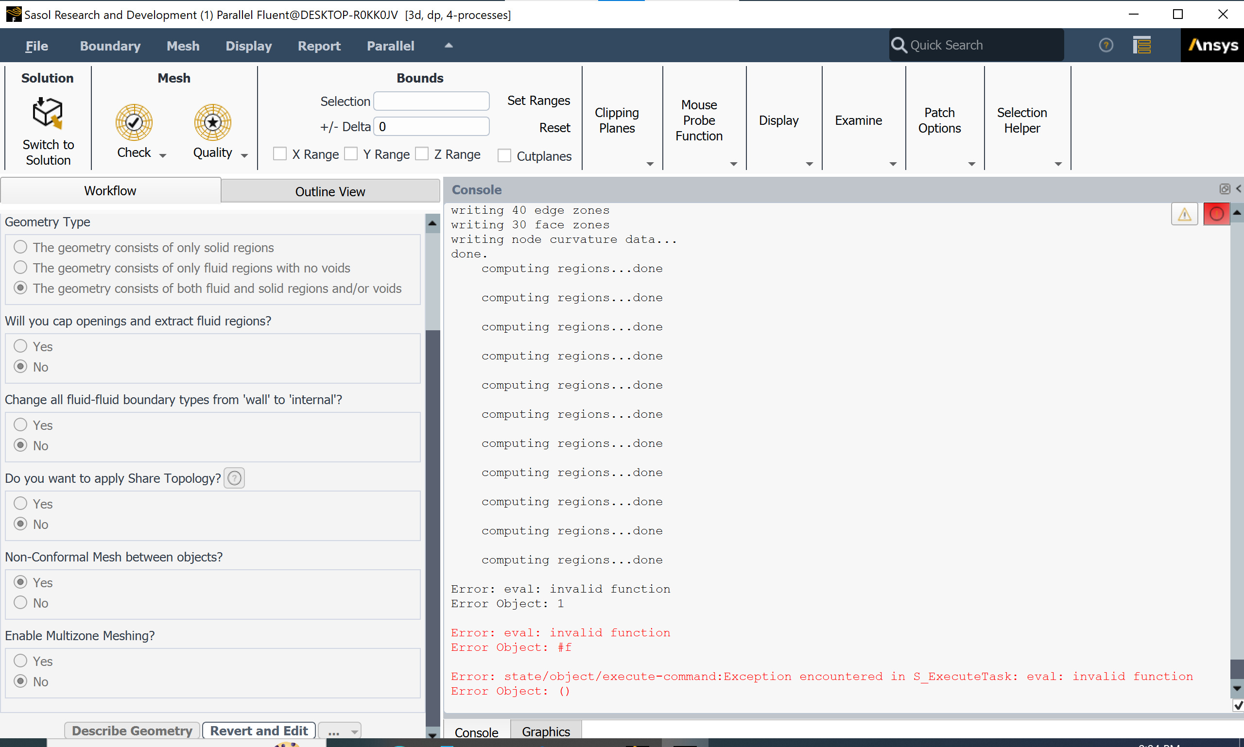Viewport: 1244px width, 747px height.
Task: Open the Boundary menu
Action: tap(110, 46)
